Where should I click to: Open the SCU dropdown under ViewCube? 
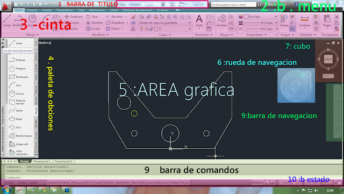pos(328,76)
